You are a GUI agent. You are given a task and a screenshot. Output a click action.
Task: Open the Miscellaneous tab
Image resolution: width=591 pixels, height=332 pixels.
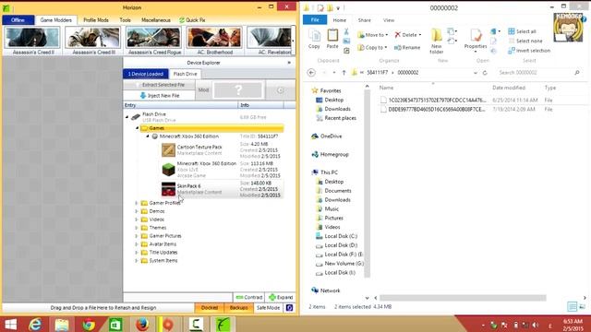pos(156,20)
